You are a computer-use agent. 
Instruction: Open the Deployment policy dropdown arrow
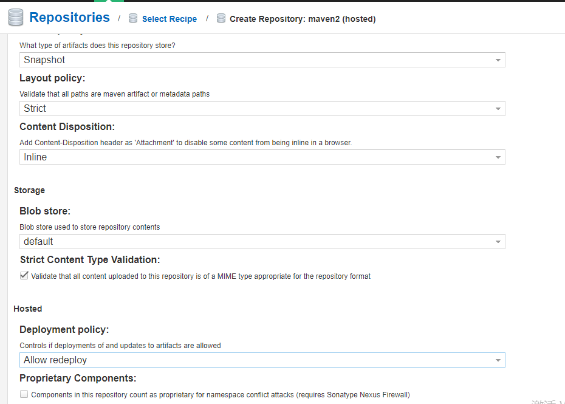click(x=498, y=360)
